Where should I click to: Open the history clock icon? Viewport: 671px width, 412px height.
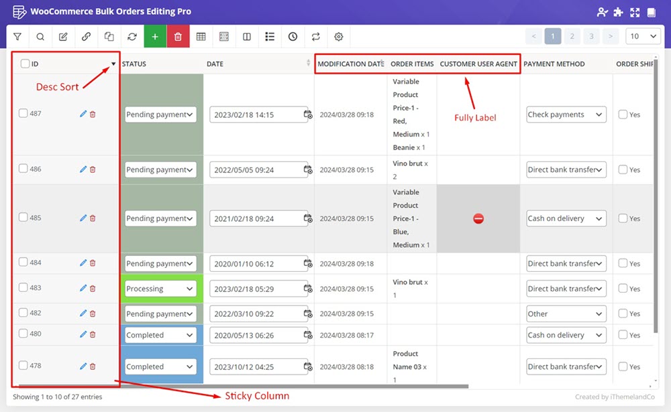[x=293, y=37]
